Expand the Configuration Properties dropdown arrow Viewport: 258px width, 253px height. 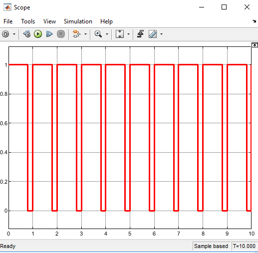click(14, 34)
